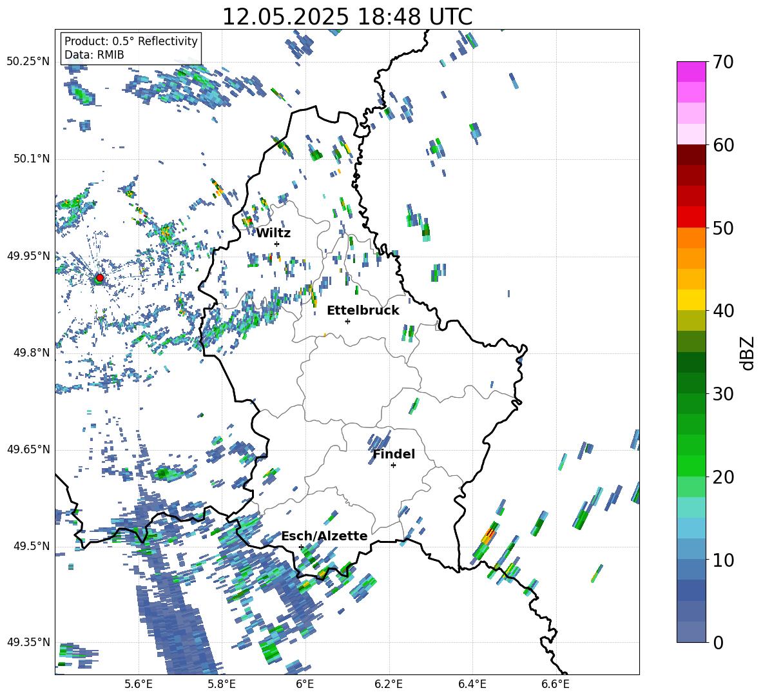Image resolution: width=763 pixels, height=697 pixels.
Task: Click the 49.35°N latitude tick label
Action: (x=28, y=642)
